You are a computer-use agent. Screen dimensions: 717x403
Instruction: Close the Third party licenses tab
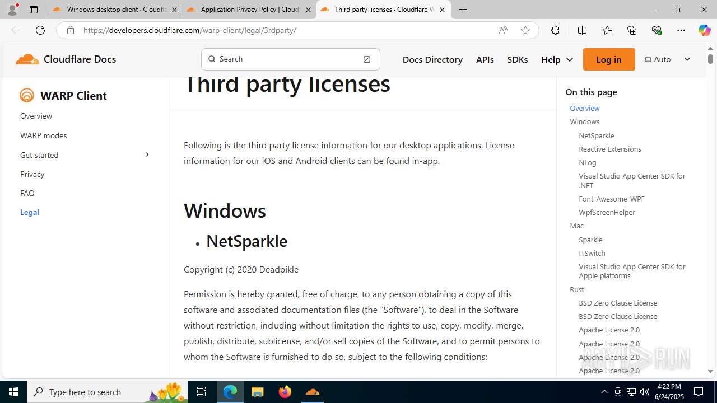[442, 10]
